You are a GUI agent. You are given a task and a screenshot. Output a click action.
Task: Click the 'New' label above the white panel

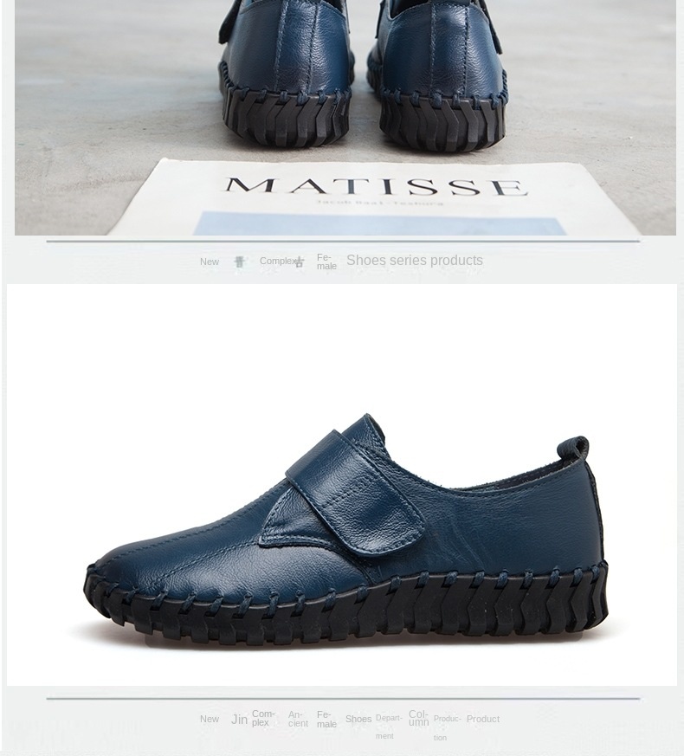[210, 262]
